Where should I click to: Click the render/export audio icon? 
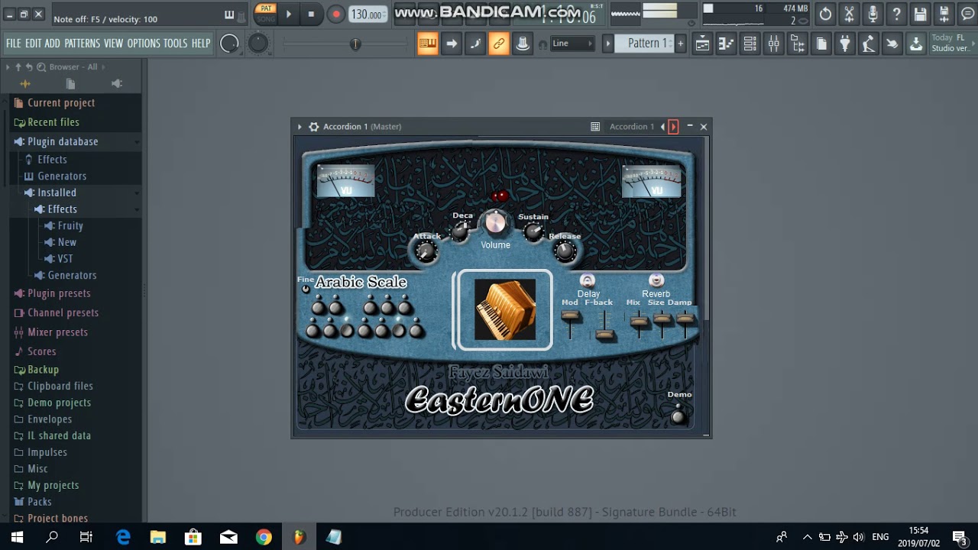pos(944,14)
